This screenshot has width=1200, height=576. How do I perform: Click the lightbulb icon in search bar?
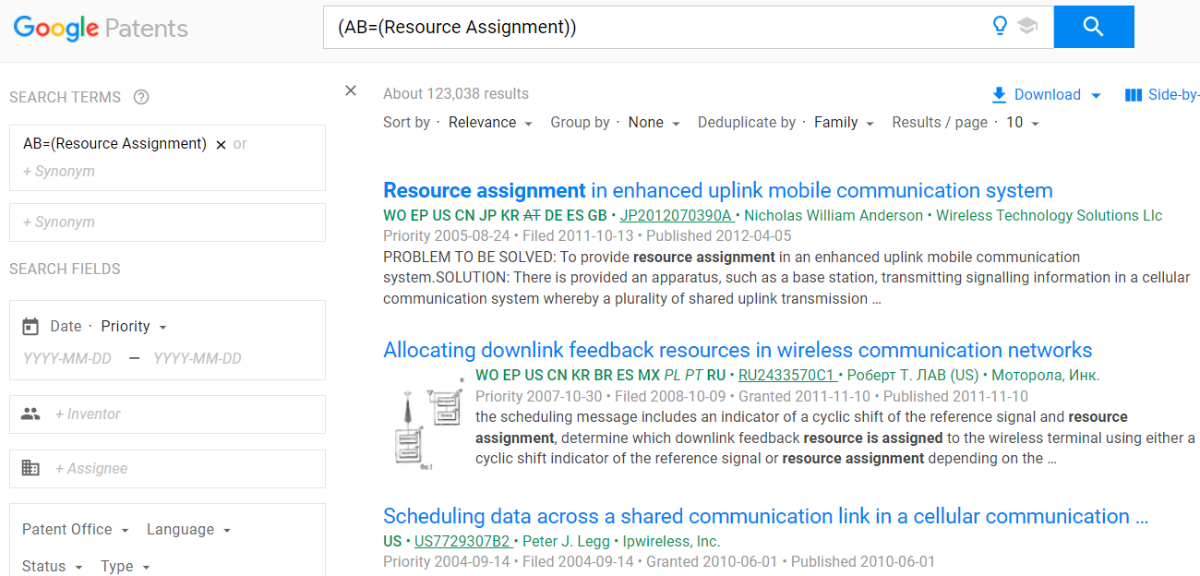coord(999,26)
